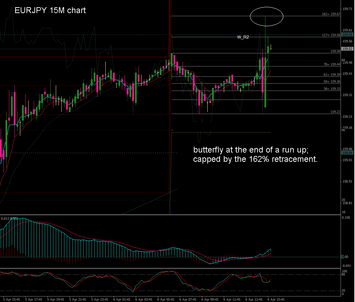Click the '5 Apr 15:45' time label
The image size is (355, 302).
(12, 300)
